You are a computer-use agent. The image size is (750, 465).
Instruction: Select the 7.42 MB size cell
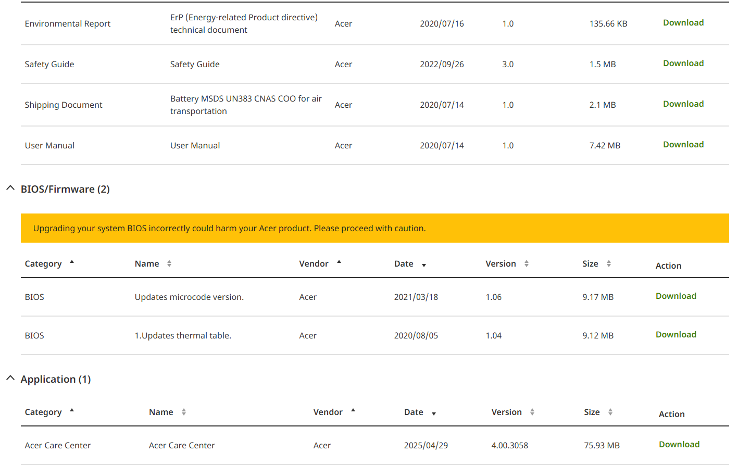click(605, 146)
